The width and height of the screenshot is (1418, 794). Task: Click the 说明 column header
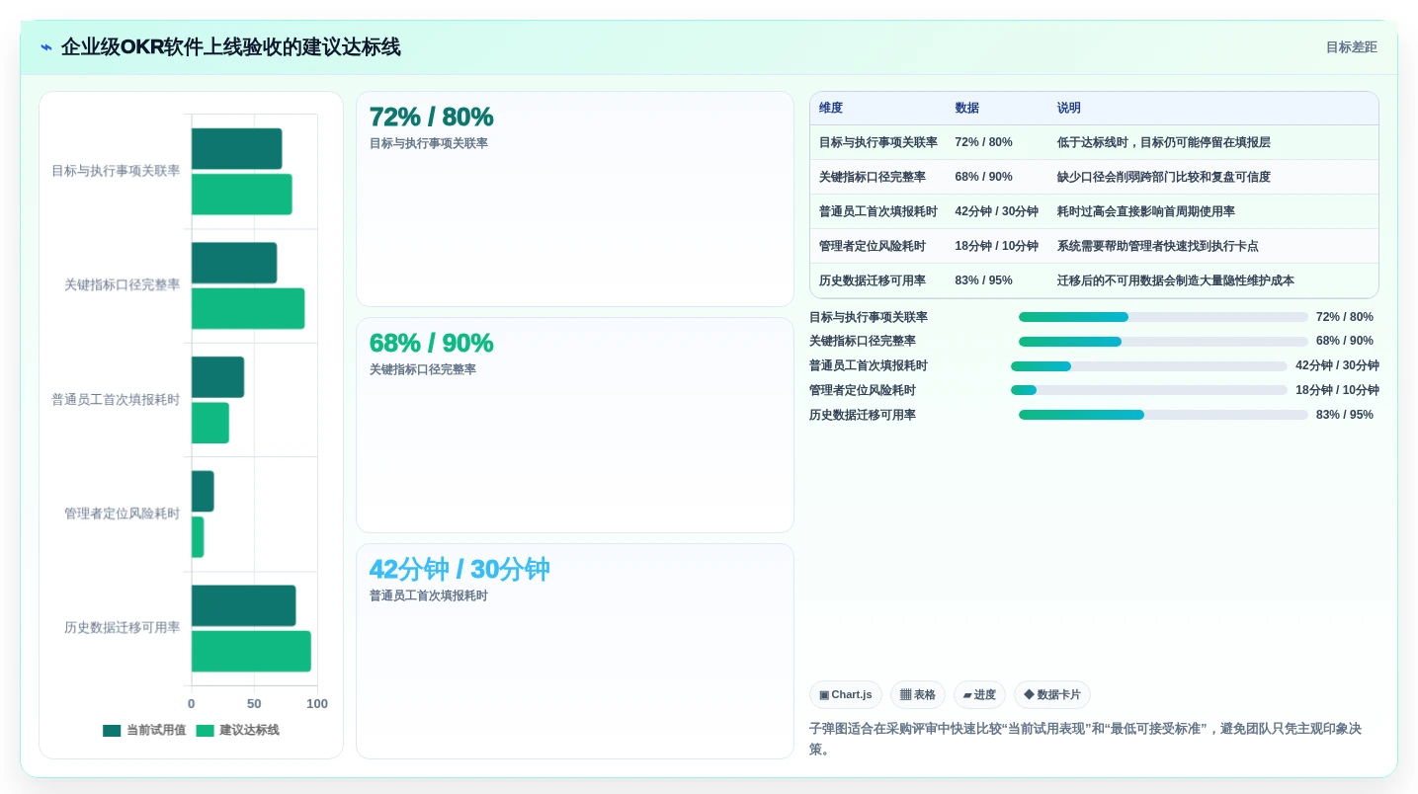click(1069, 108)
